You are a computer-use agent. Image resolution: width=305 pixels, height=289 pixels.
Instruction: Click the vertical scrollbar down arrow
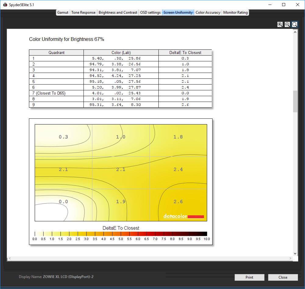point(295,254)
